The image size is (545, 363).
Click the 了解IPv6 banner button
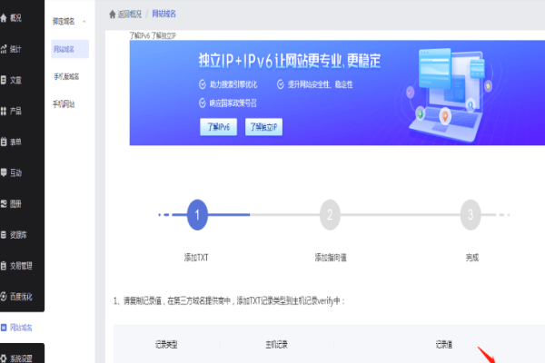(x=219, y=127)
